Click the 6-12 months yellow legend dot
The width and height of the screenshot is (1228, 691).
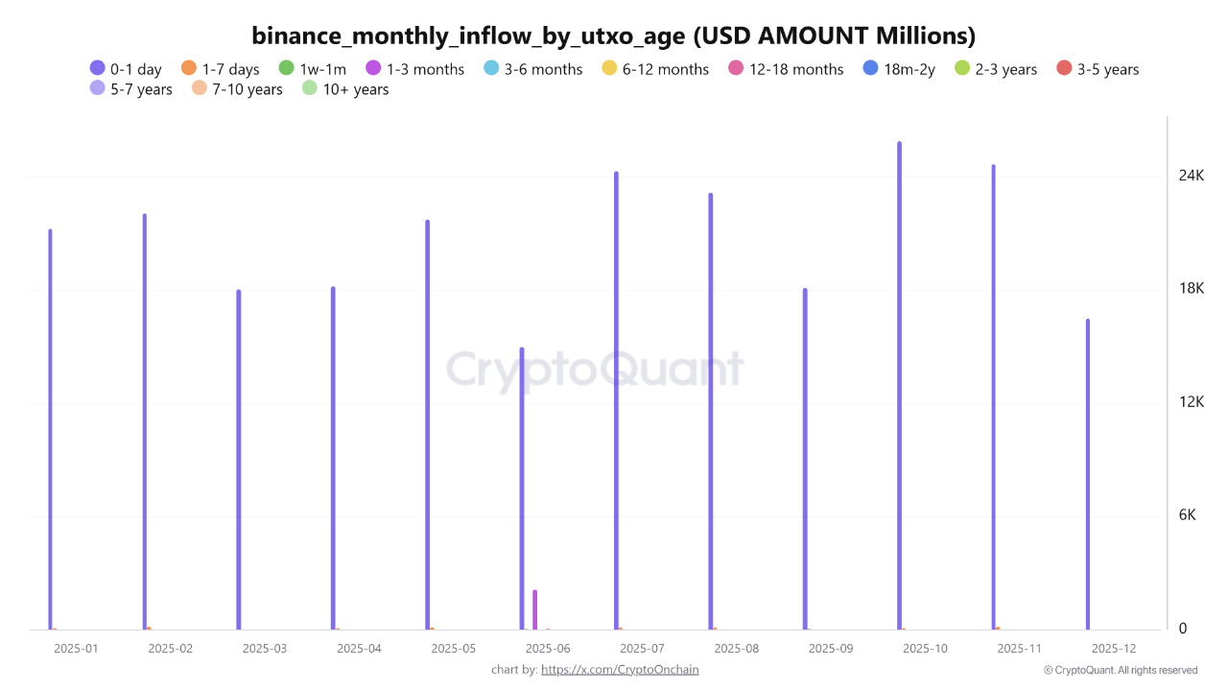(x=609, y=68)
